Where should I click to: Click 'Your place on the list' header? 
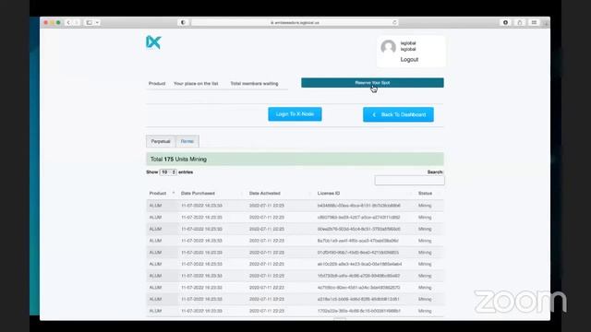coord(196,84)
